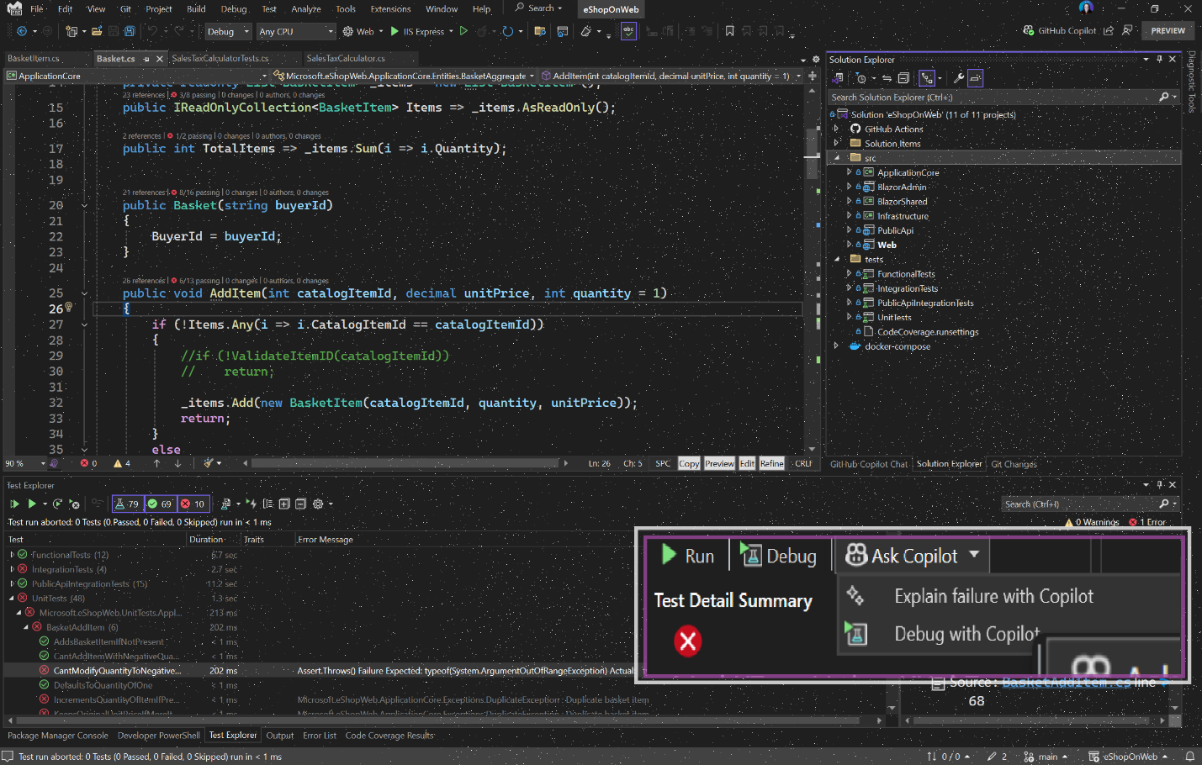Screen dimensions: 1202x765
Task: Click Explain failure with Copilot
Action: click(993, 595)
